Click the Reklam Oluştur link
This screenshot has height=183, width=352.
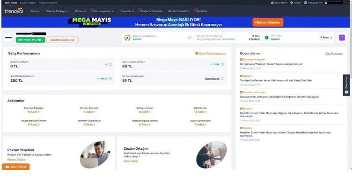(16, 159)
